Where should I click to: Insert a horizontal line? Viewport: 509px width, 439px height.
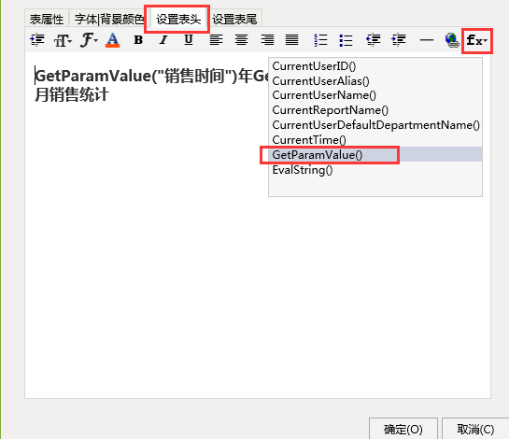coord(426,40)
